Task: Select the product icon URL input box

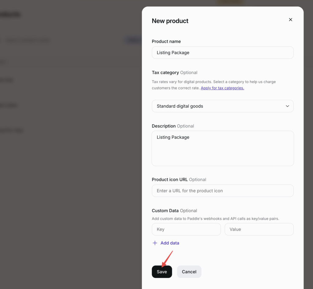Action: pyautogui.click(x=223, y=191)
